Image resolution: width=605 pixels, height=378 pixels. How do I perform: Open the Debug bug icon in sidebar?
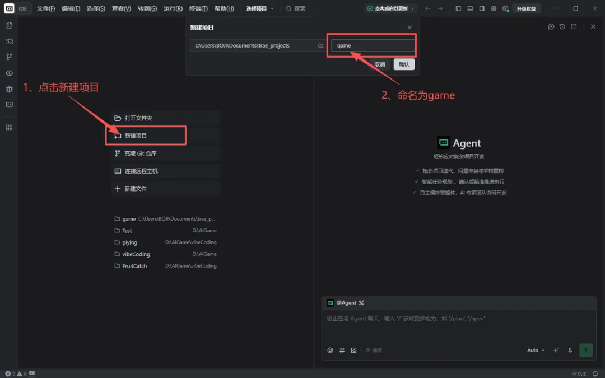point(10,88)
